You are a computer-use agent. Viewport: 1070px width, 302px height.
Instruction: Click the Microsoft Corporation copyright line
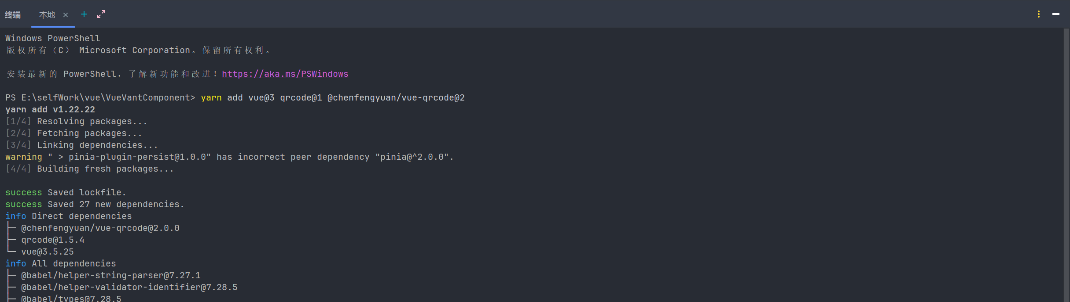tap(138, 50)
